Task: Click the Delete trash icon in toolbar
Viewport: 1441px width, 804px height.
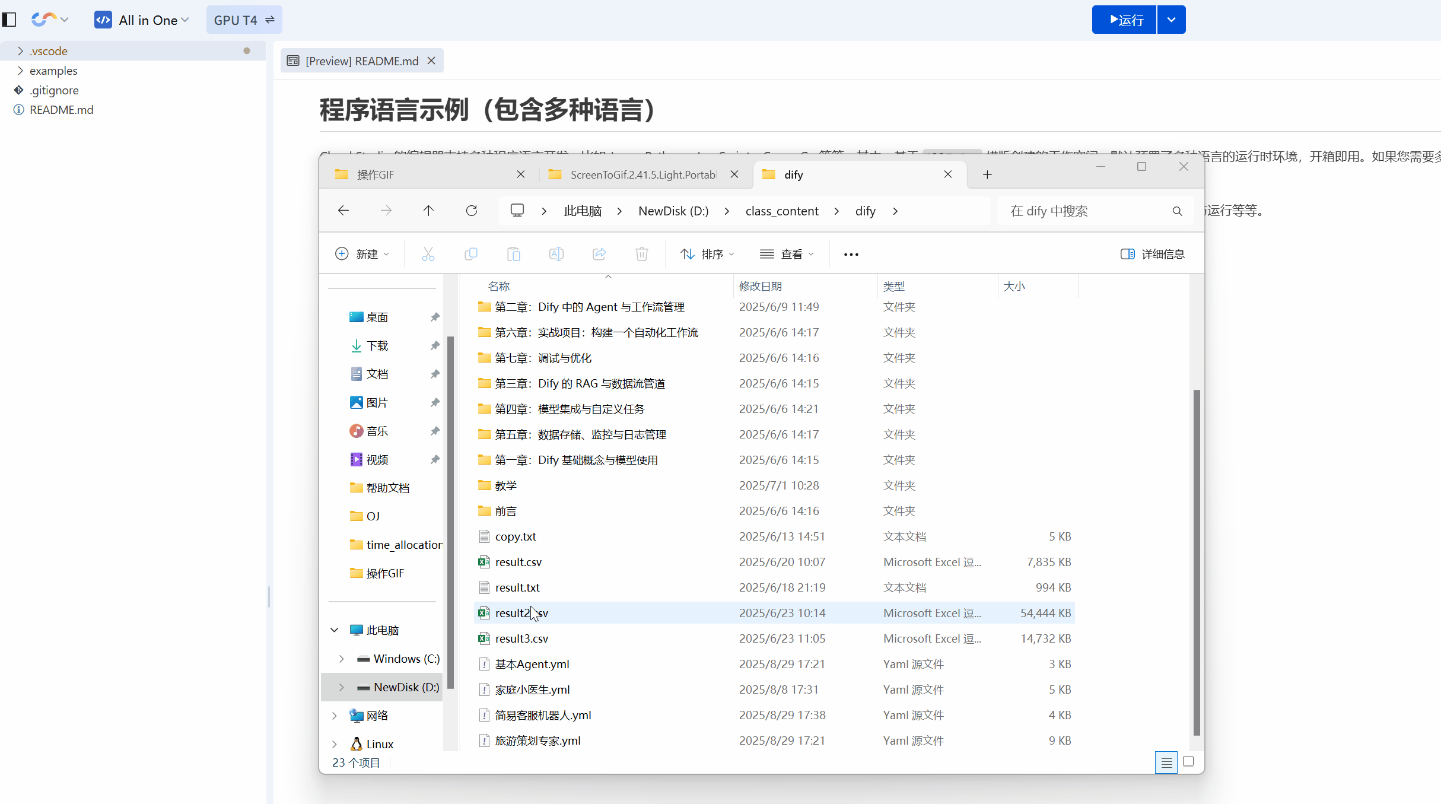Action: 641,253
